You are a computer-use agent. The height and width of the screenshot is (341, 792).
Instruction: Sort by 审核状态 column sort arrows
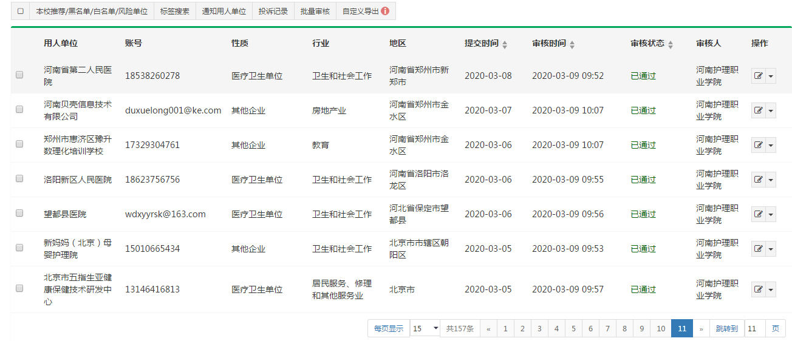tap(671, 44)
